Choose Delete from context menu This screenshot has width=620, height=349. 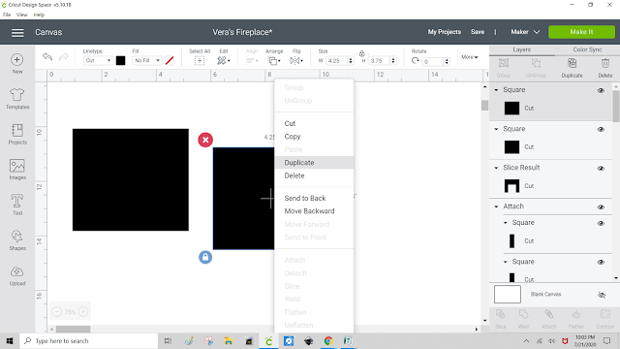coord(314,175)
